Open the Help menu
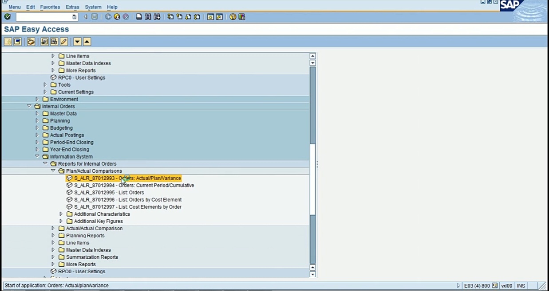Image resolution: width=549 pixels, height=291 pixels. click(x=112, y=7)
